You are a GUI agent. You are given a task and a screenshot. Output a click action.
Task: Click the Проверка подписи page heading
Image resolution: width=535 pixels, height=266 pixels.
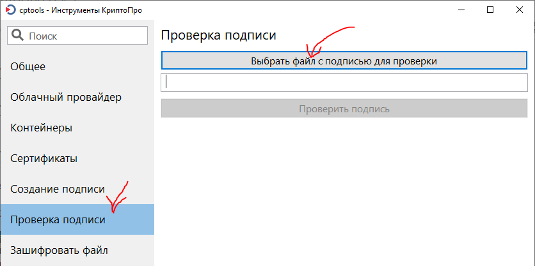click(x=218, y=36)
